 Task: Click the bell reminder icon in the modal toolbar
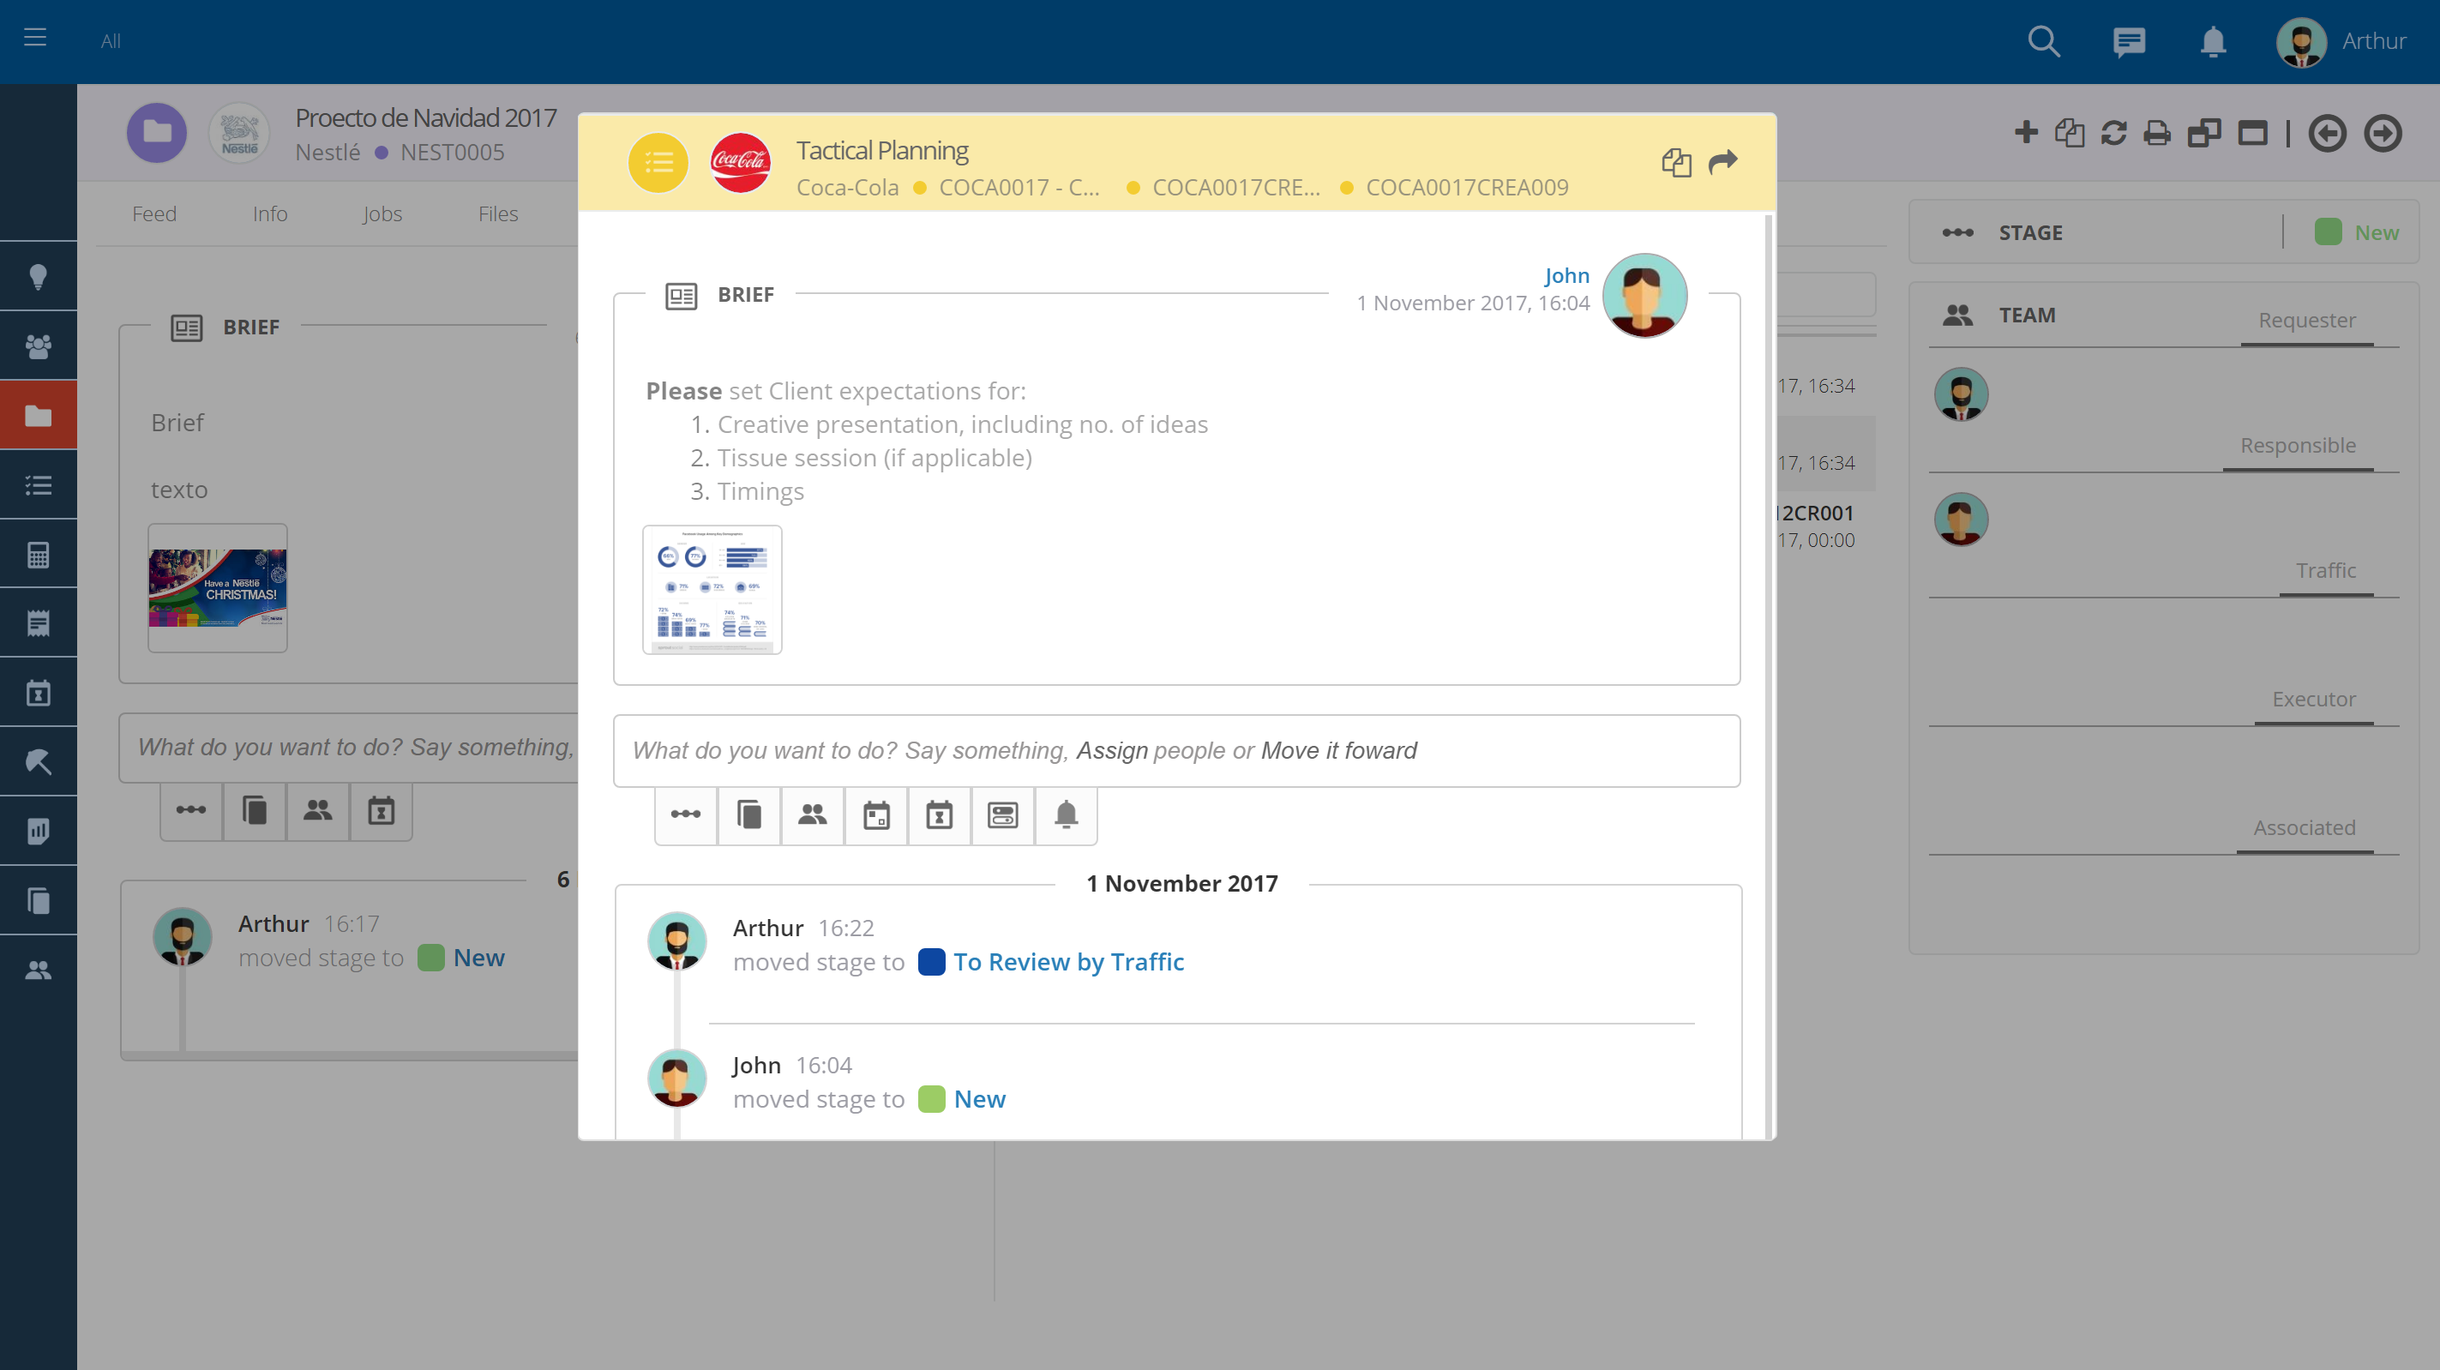1066,814
